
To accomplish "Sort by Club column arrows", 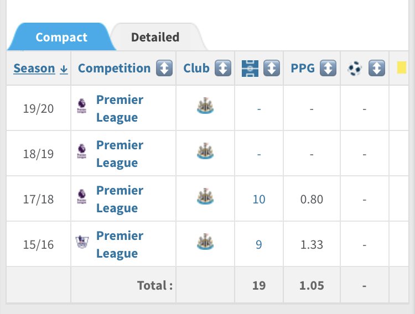I will [x=222, y=69].
